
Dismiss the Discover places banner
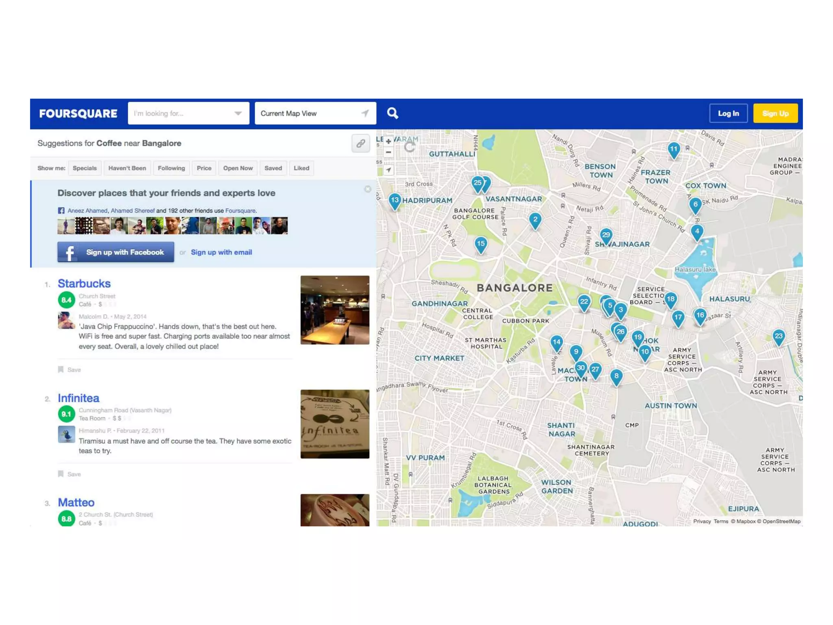(368, 189)
